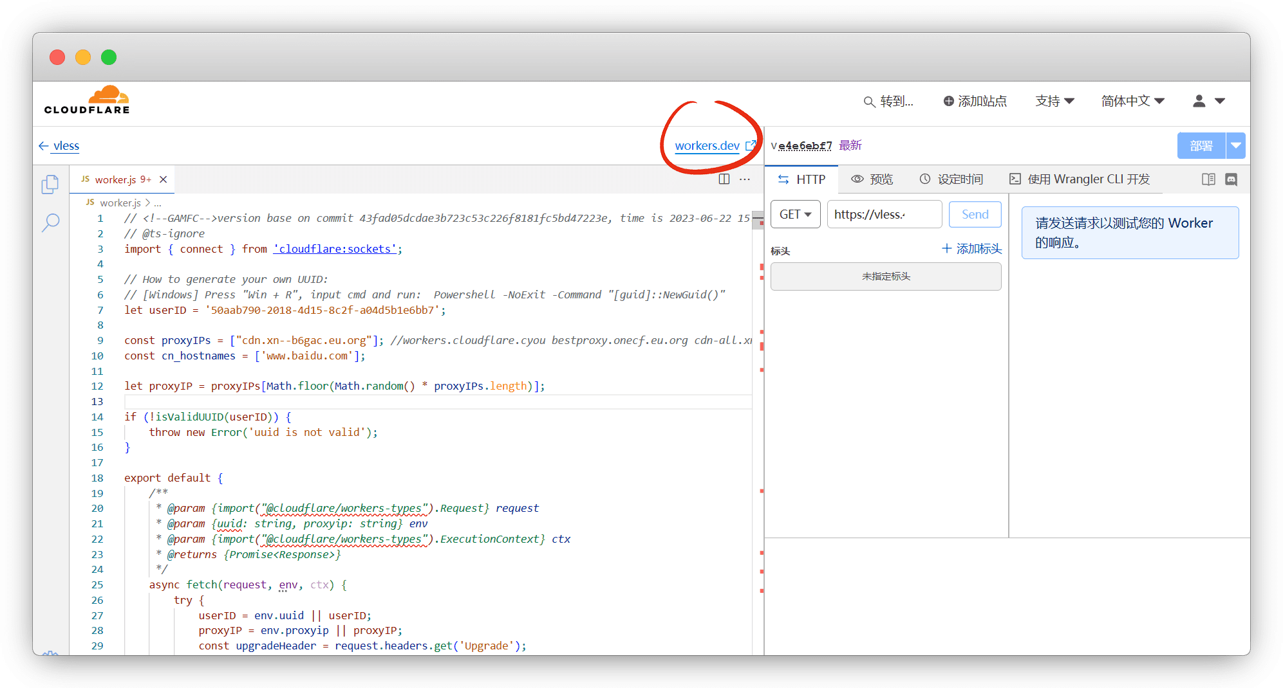This screenshot has width=1283, height=688.
Task: Click the 未指定标头 headers box
Action: pos(886,276)
